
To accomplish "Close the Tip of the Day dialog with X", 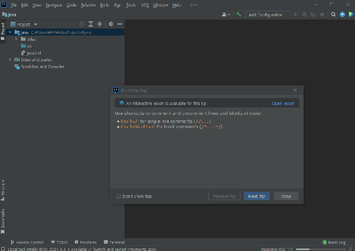I will (295, 90).
